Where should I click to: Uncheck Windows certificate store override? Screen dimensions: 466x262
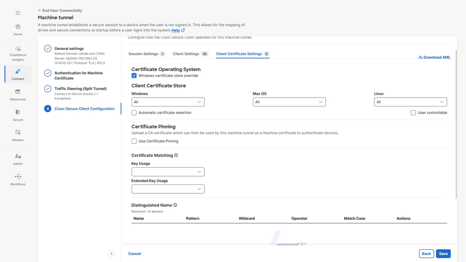tap(134, 76)
